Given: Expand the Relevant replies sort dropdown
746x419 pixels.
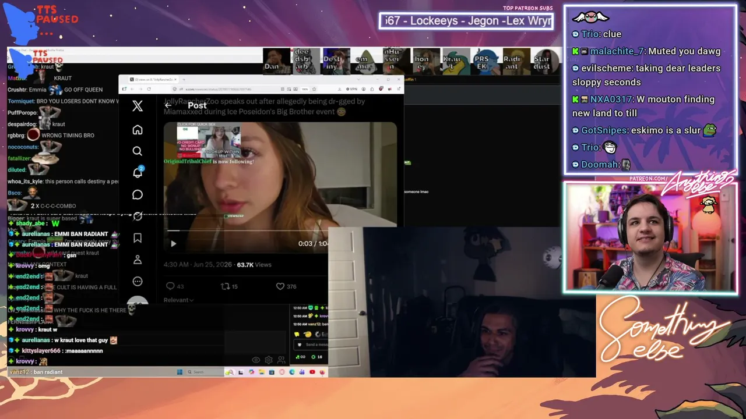Looking at the screenshot, I should (178, 300).
